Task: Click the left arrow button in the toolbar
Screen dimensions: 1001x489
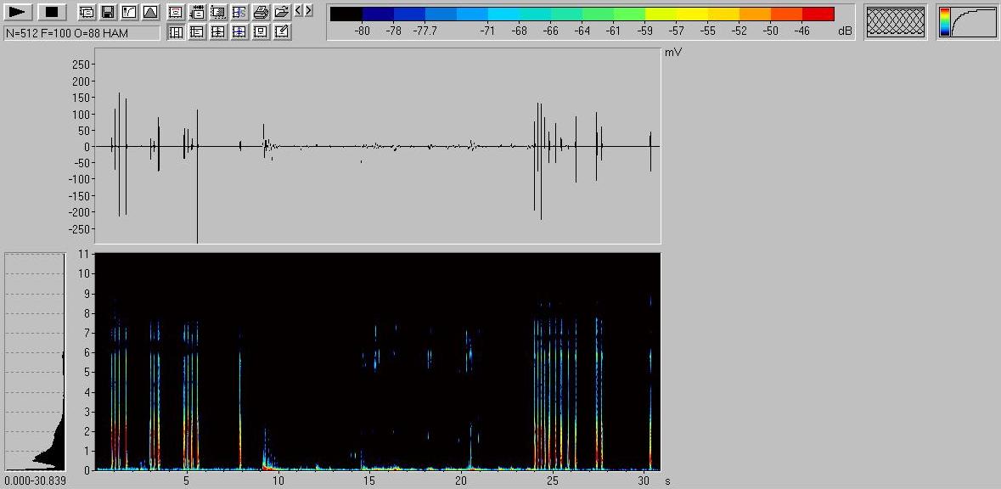Action: click(299, 11)
